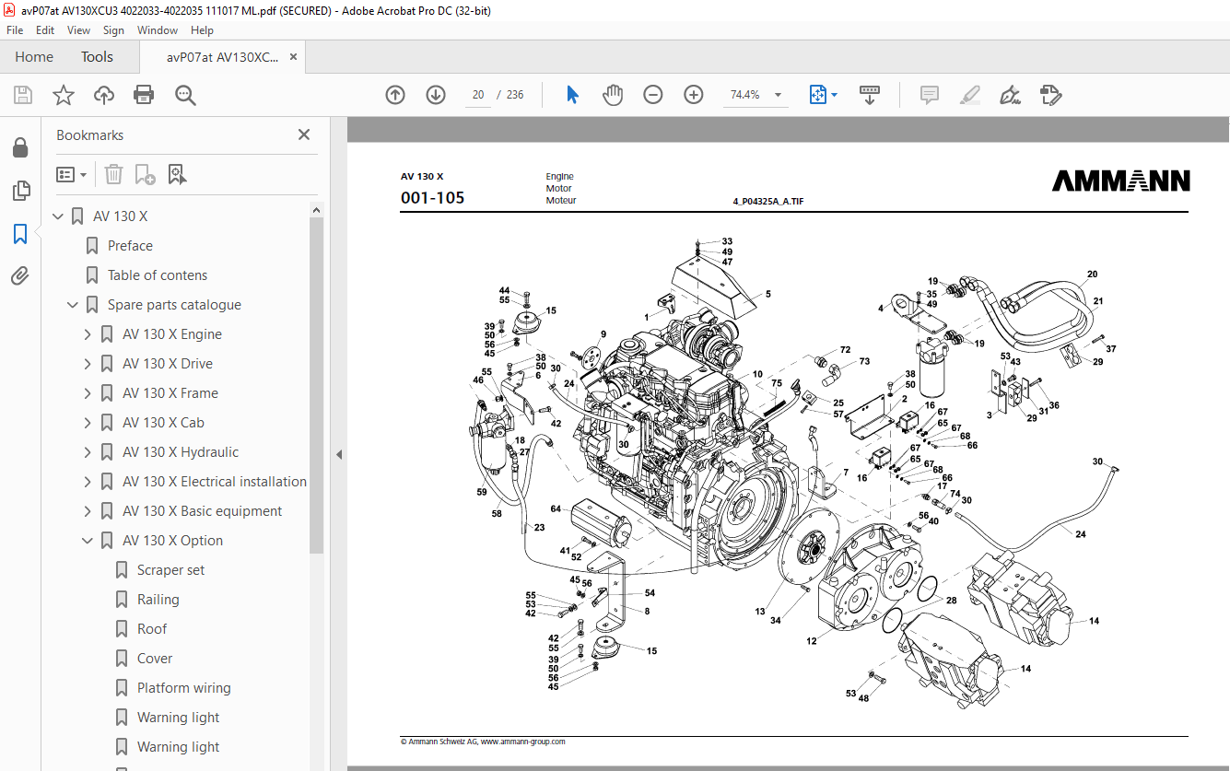The width and height of the screenshot is (1230, 771).
Task: Expand AV 130 X Hydraulic bookmark
Action: click(x=88, y=452)
